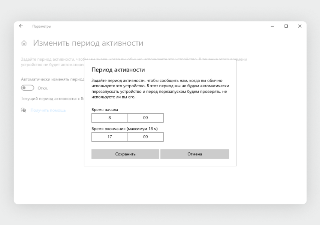320x225 pixels.
Task: Open the end time hour field showing 17
Action: [x=109, y=137]
